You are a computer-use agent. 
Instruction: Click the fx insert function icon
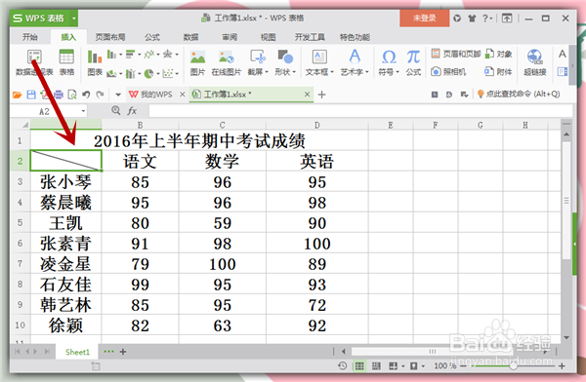[x=132, y=111]
